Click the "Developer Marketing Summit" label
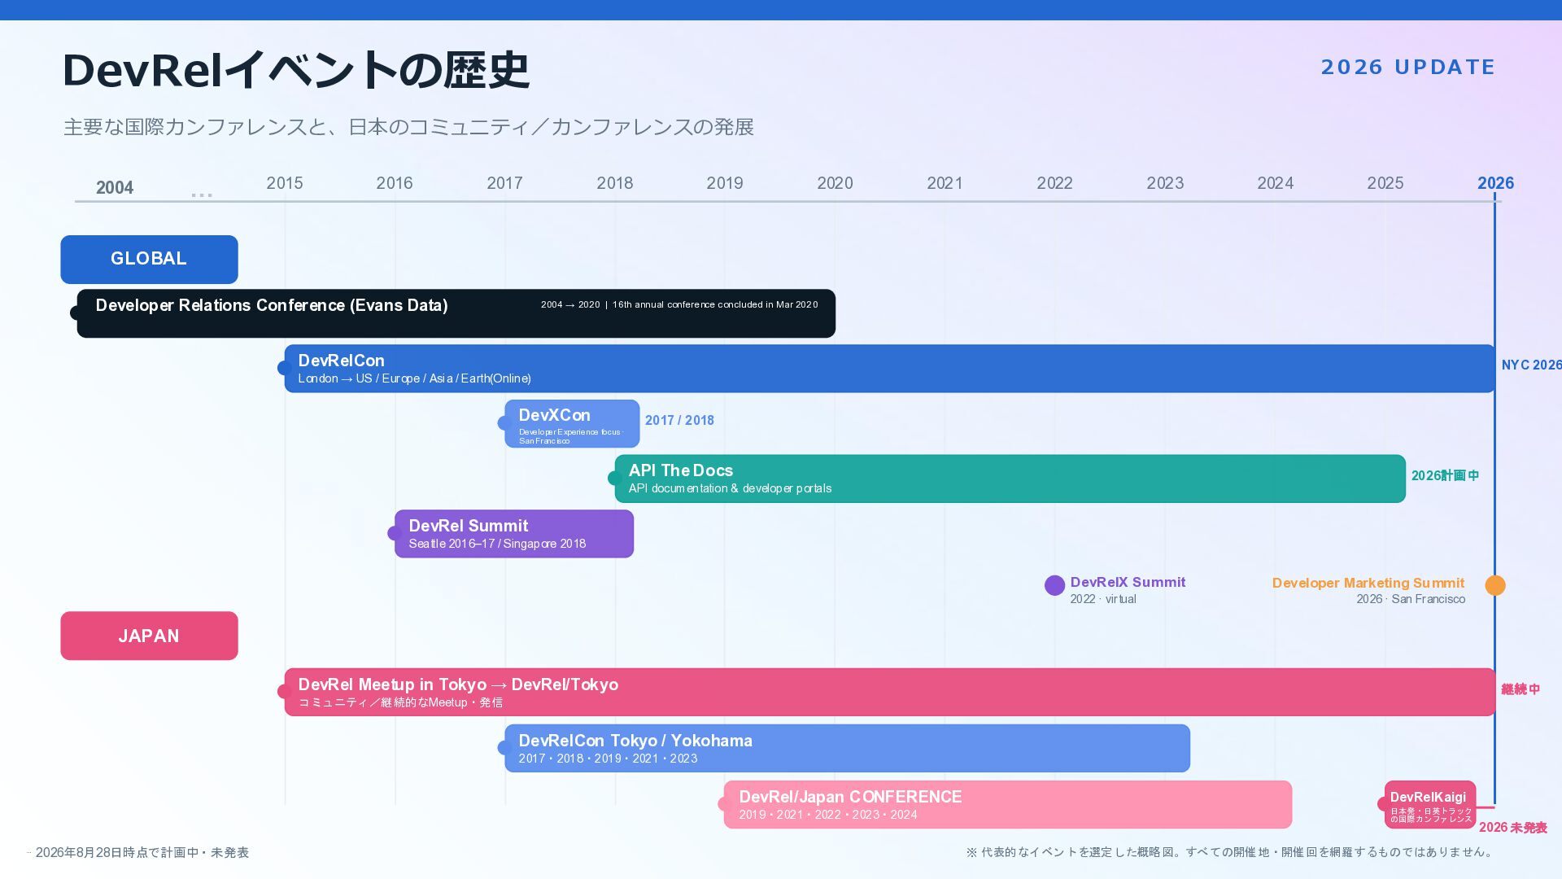Screen dimensions: 1562x879 (x=1368, y=583)
